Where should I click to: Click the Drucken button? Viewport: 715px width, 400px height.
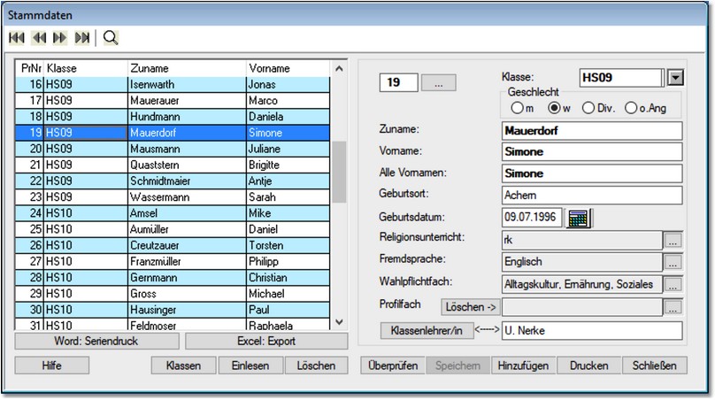[589, 365]
